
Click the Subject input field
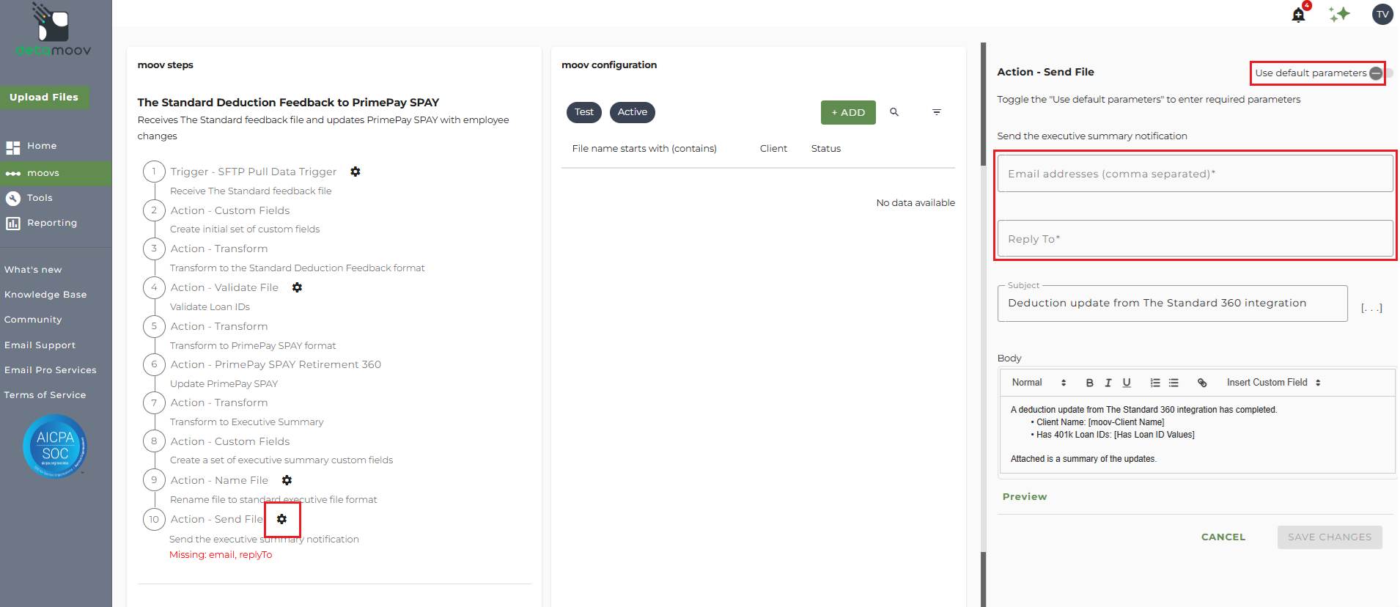[x=1172, y=303]
